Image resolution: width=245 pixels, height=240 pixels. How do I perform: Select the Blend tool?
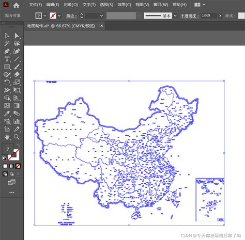click(17, 114)
